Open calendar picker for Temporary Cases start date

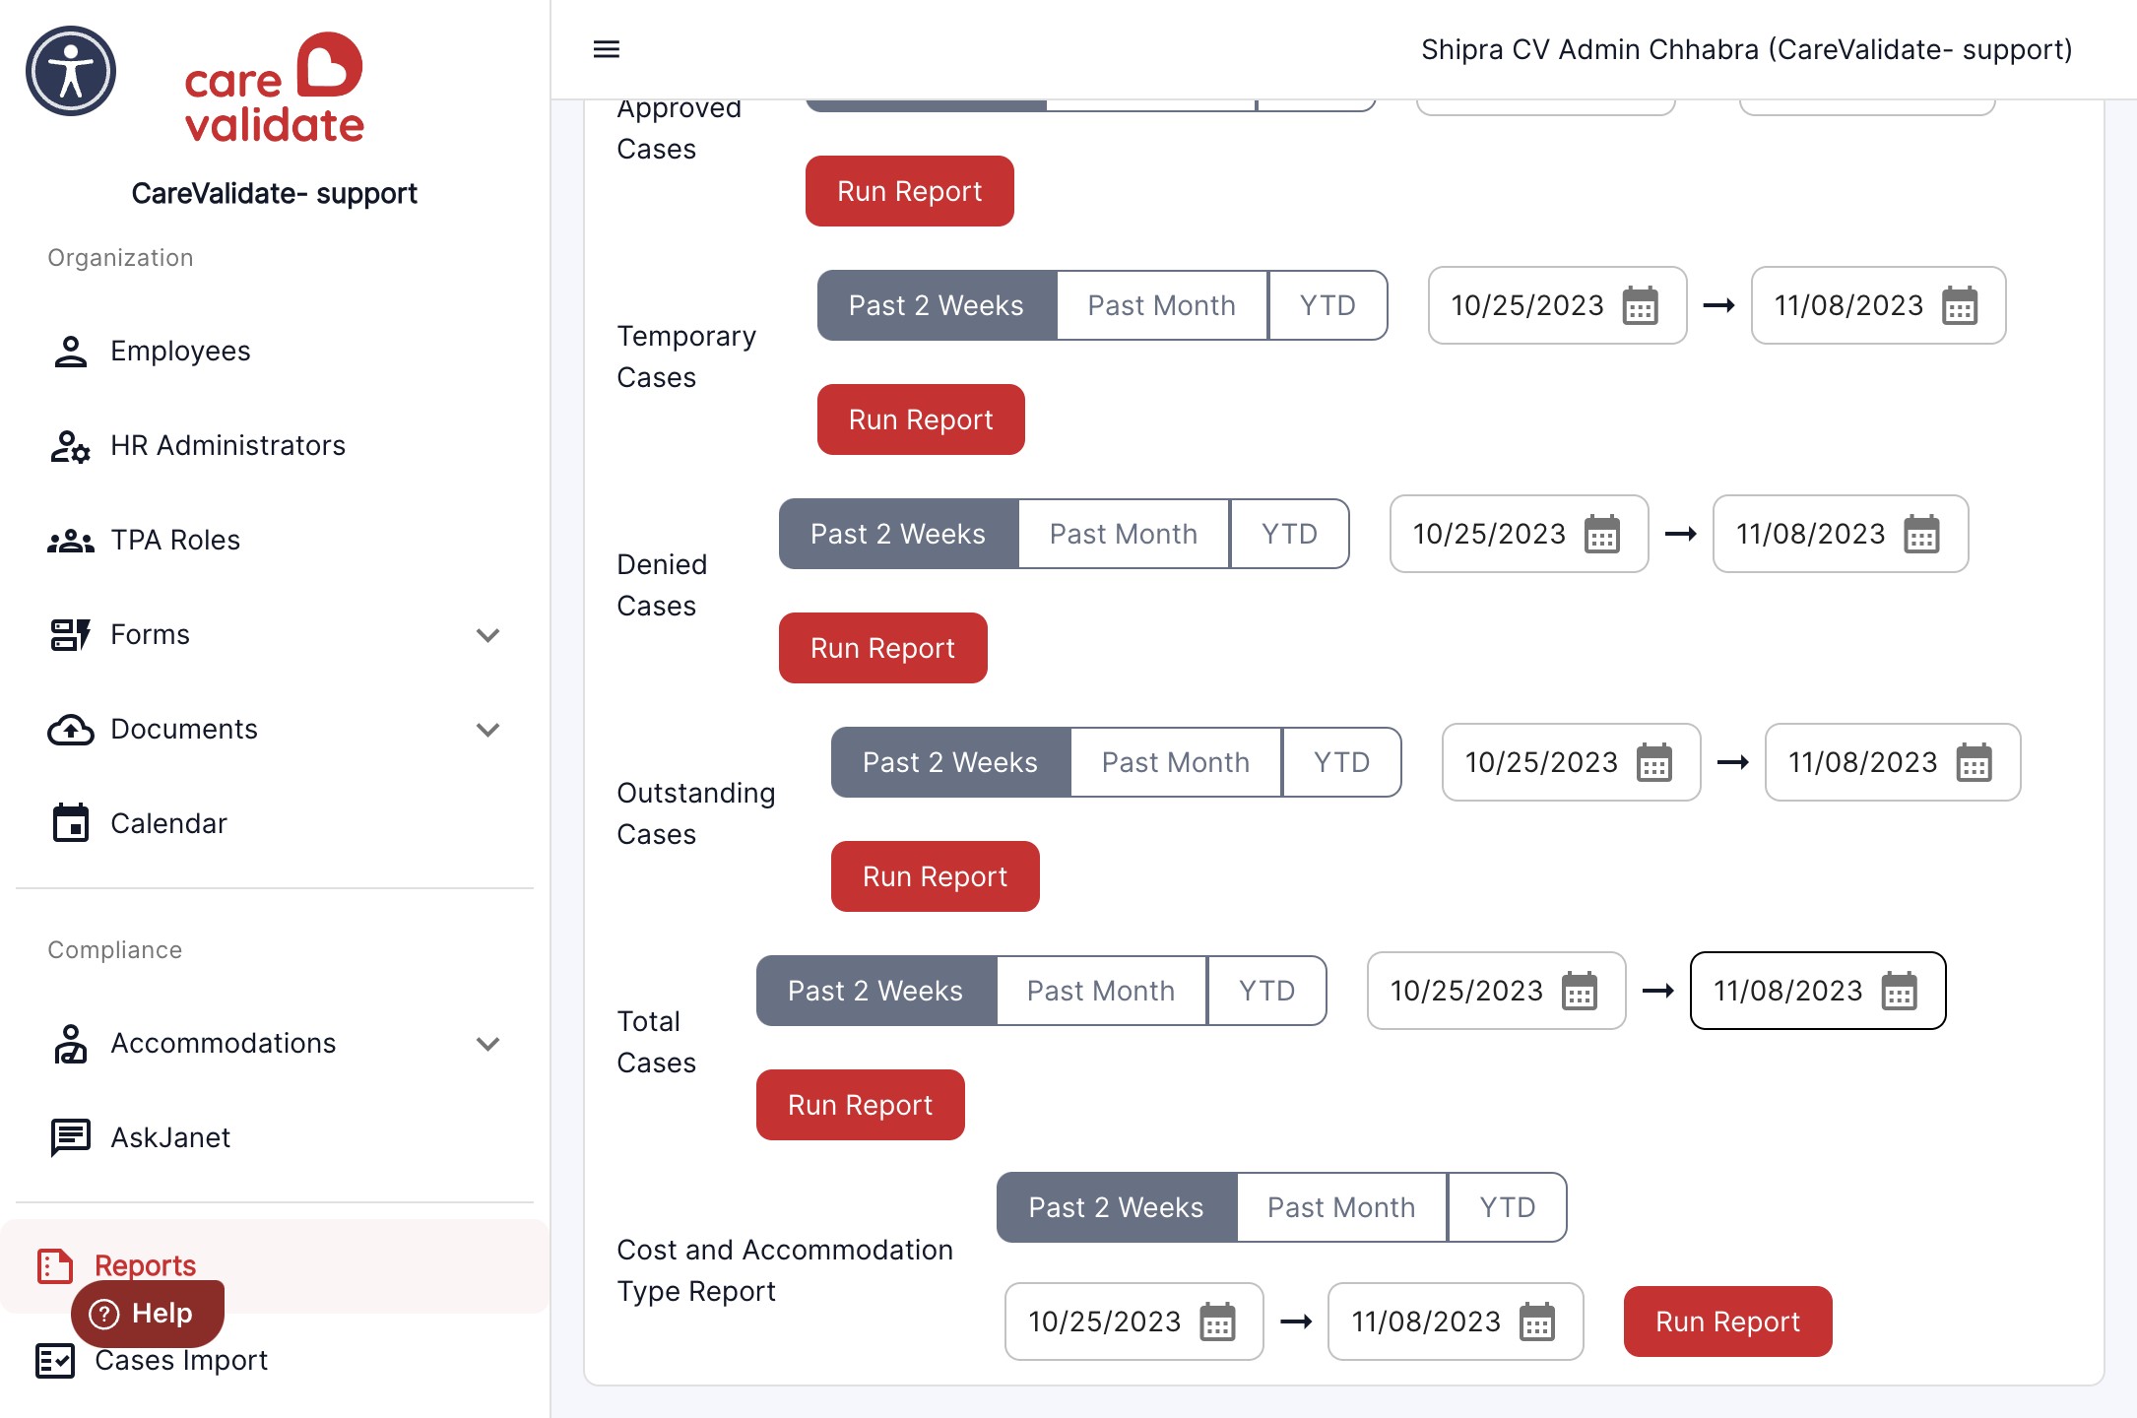[x=1641, y=305]
